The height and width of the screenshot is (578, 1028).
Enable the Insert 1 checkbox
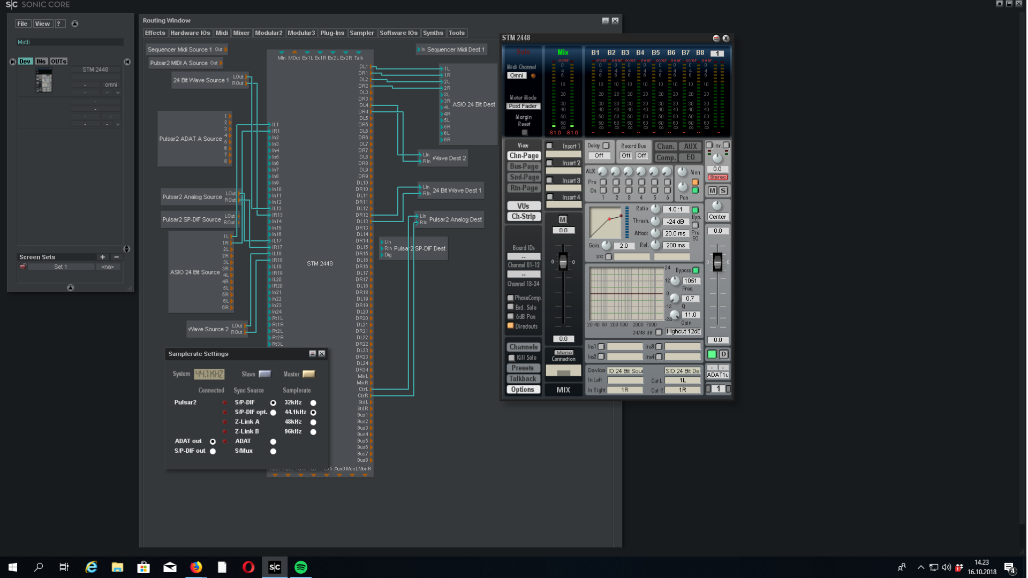549,145
